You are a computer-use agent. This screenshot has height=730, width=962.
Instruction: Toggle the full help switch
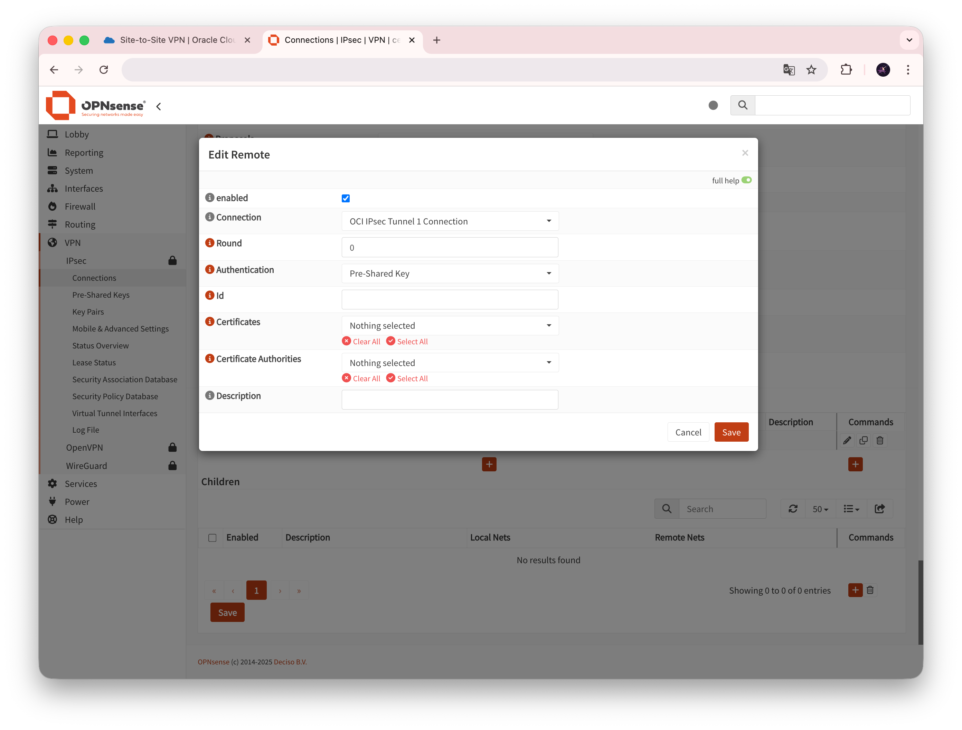click(x=746, y=180)
